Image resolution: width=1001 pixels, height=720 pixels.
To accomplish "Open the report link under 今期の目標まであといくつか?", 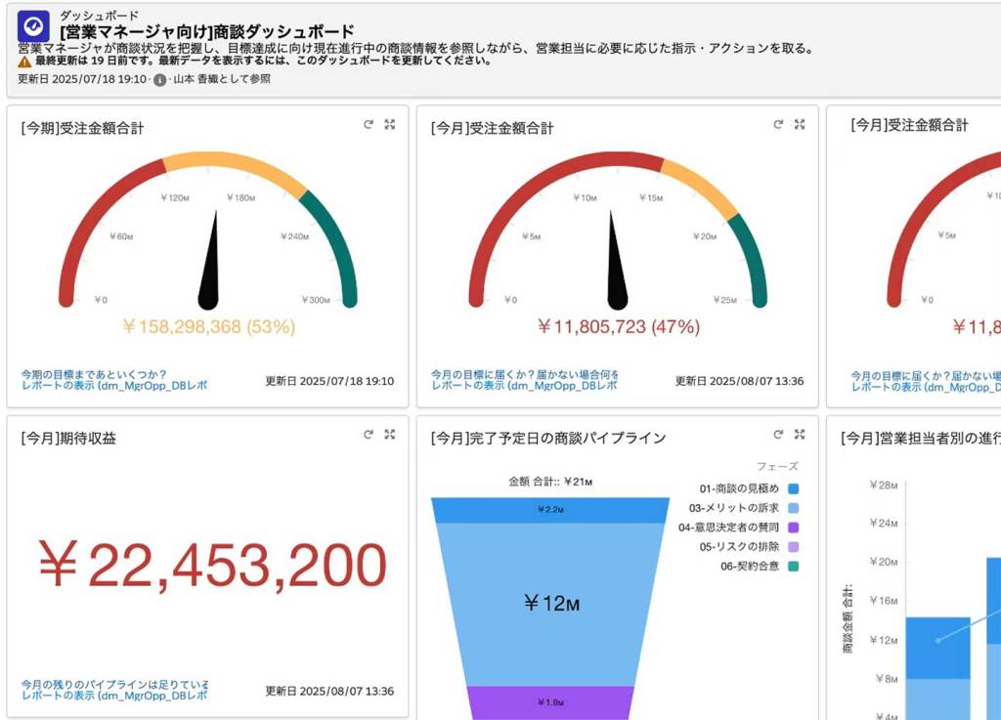I will pyautogui.click(x=114, y=386).
